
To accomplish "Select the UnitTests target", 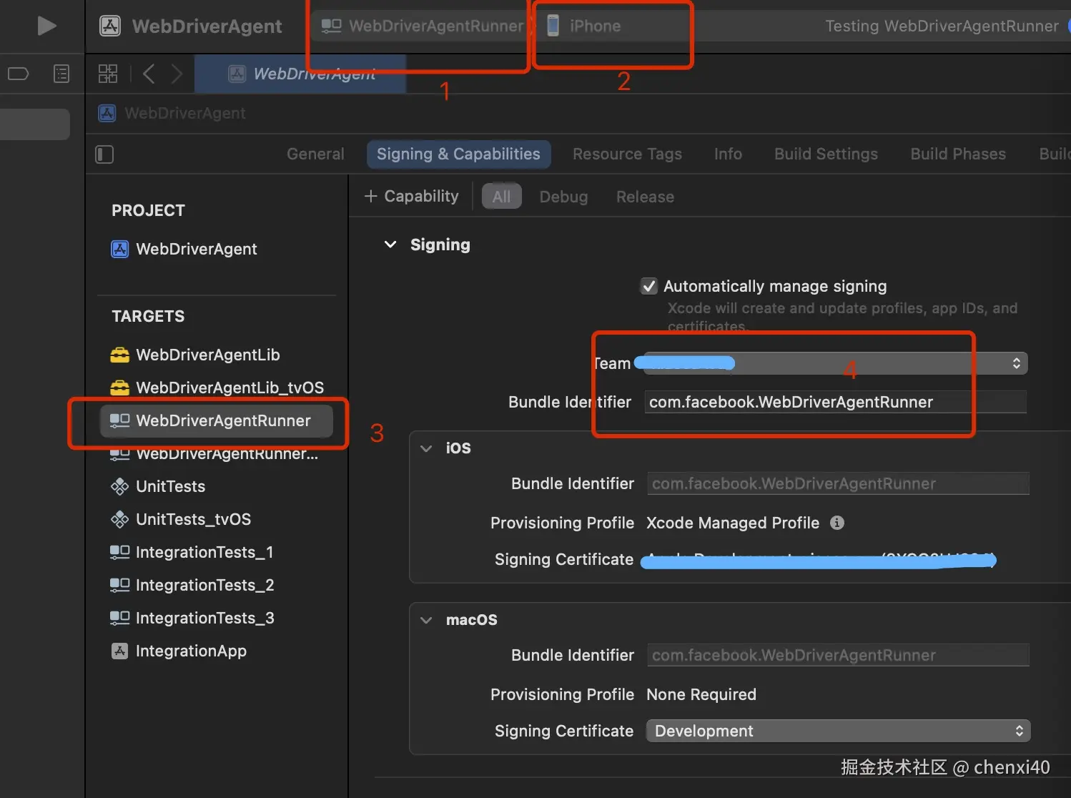I will point(158,486).
